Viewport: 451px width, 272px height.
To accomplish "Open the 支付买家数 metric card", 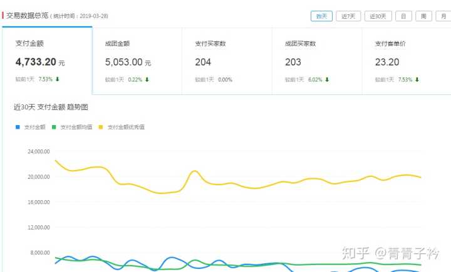I will pyautogui.click(x=227, y=61).
